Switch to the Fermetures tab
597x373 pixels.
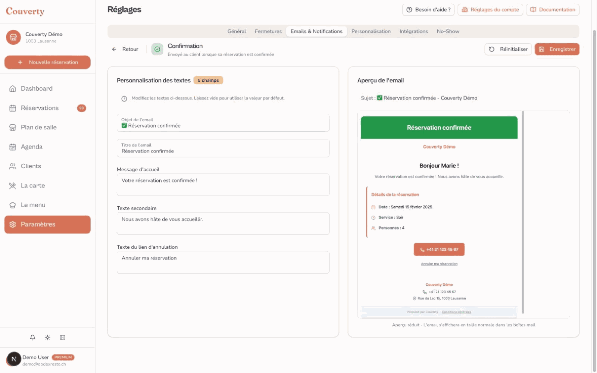tap(268, 31)
